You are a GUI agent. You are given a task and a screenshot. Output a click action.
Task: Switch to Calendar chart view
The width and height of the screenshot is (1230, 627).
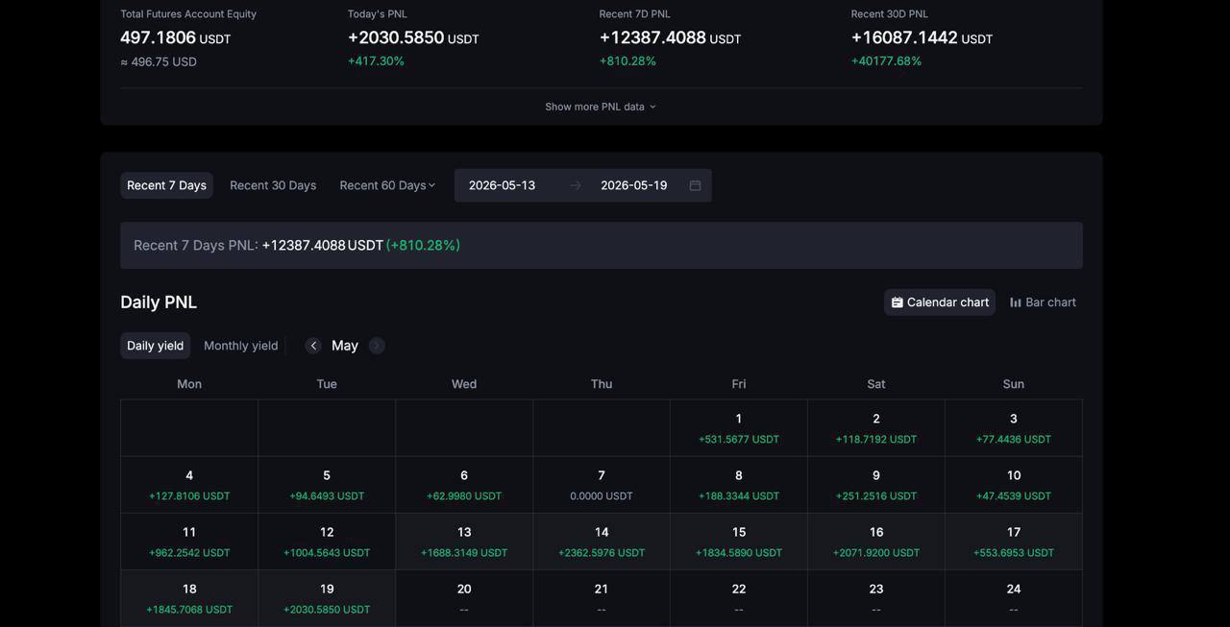pyautogui.click(x=940, y=302)
